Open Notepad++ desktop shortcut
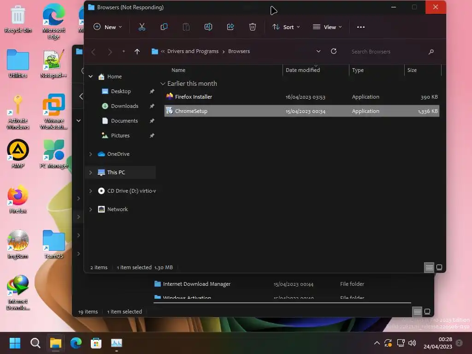This screenshot has height=354, width=472. 53,64
